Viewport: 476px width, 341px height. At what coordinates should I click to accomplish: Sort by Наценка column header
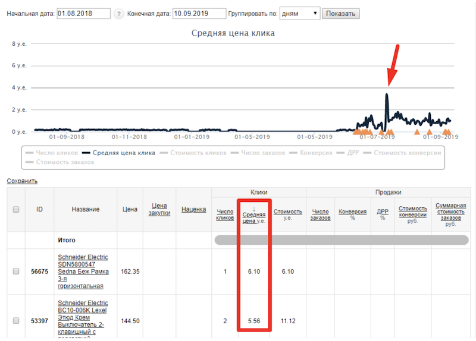point(193,209)
